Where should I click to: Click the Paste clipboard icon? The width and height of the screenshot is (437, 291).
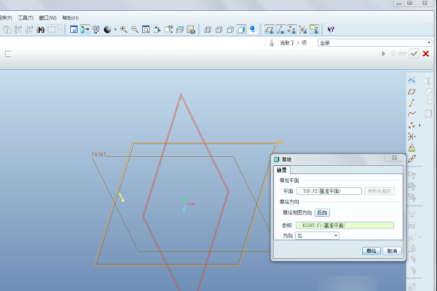[x=7, y=30]
